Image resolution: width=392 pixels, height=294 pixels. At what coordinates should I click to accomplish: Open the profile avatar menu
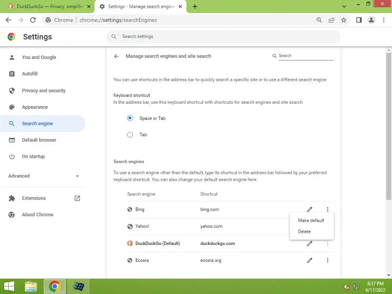371,20
